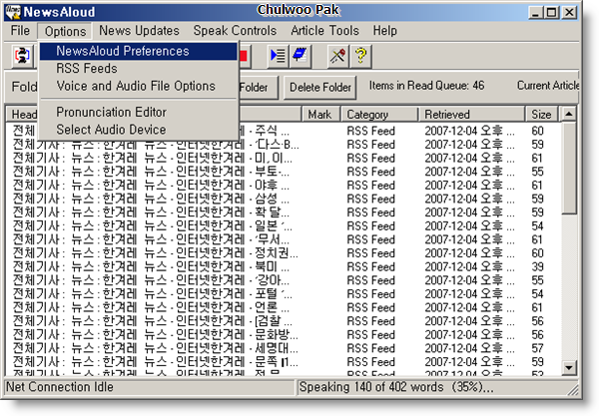Click the update news toolbar icon

point(22,56)
